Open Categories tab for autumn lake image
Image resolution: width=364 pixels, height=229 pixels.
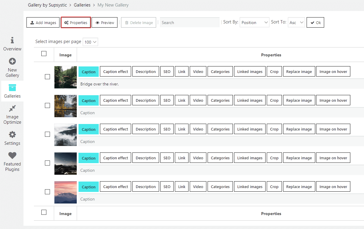pos(220,100)
